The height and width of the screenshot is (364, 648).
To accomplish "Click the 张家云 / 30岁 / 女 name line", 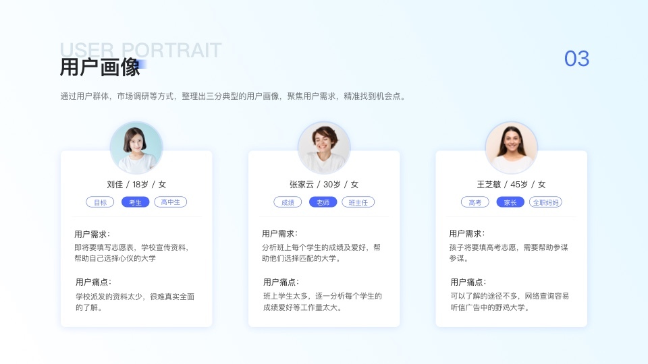I will pyautogui.click(x=324, y=185).
